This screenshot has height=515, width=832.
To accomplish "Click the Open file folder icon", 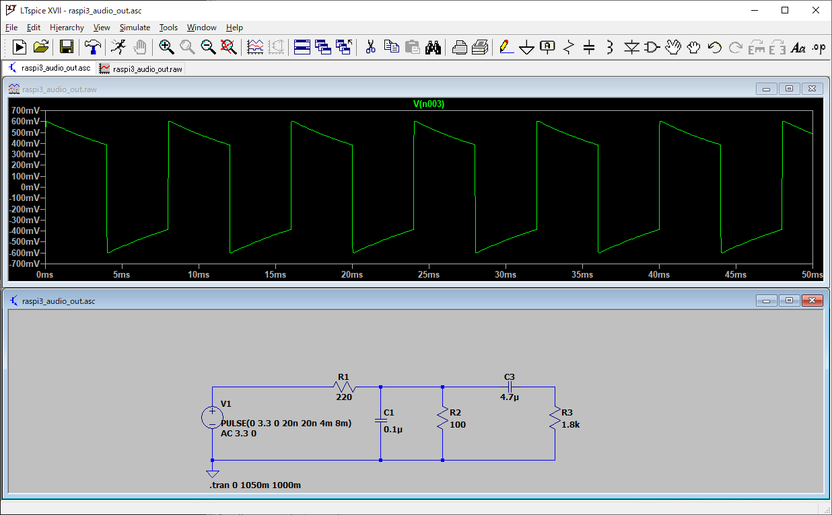I will (41, 47).
